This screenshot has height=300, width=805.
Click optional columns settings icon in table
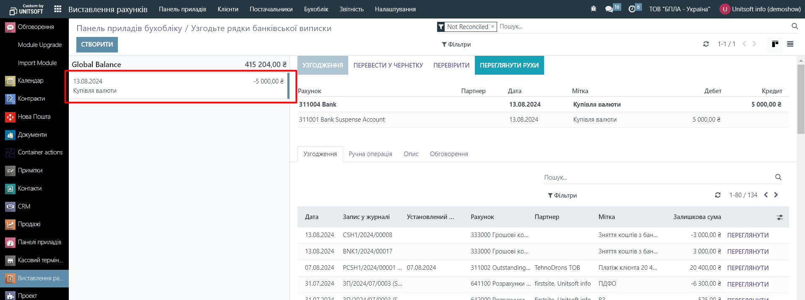[779, 217]
